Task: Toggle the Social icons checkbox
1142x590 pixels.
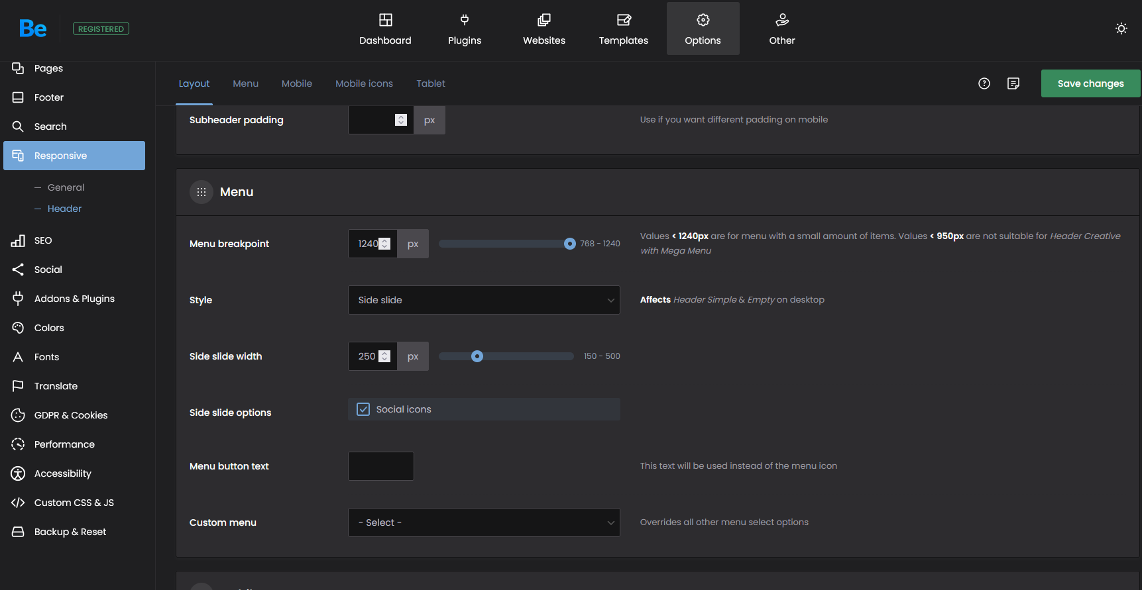Action: (363, 409)
